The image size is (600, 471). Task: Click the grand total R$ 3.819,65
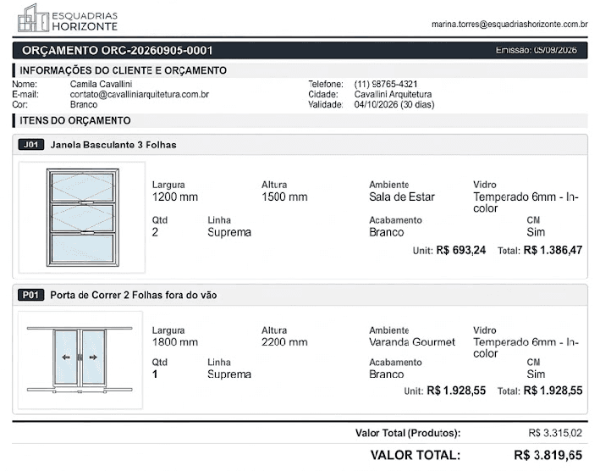pyautogui.click(x=548, y=455)
